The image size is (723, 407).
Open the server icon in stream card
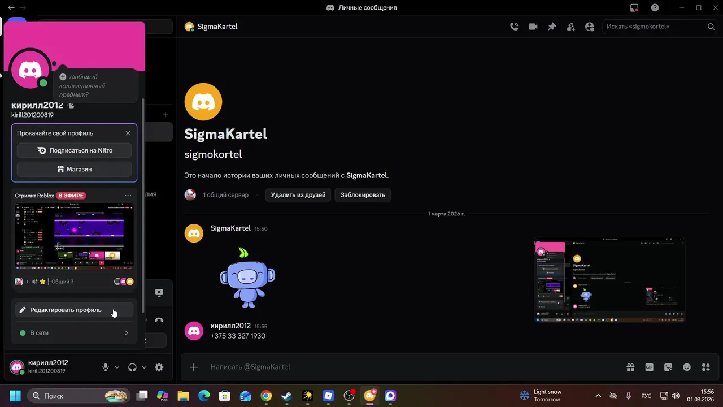19,282
